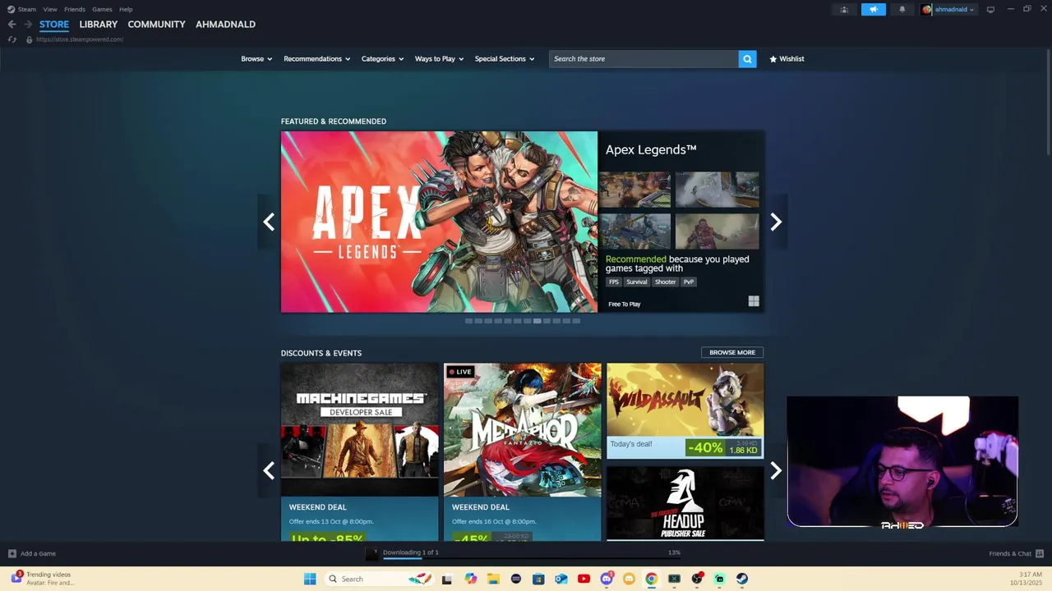The width and height of the screenshot is (1052, 591).
Task: Open the AHMADNALD profile tab
Action: [x=225, y=25]
